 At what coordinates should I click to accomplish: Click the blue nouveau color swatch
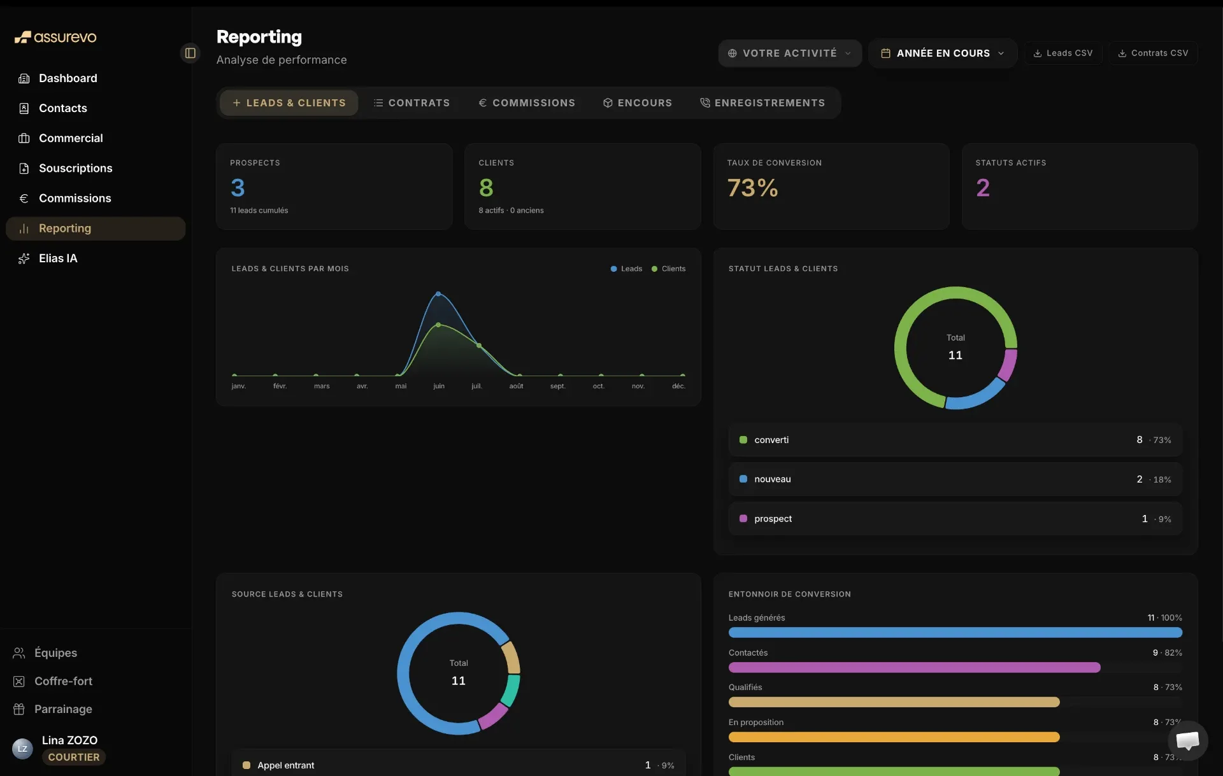[743, 479]
